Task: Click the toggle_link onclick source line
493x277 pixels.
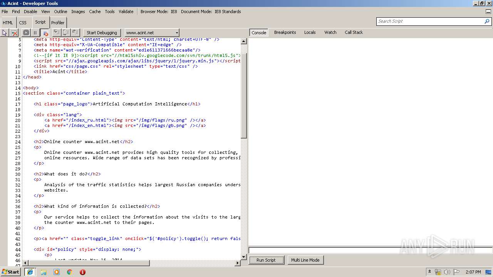Action: pyautogui.click(x=137, y=239)
